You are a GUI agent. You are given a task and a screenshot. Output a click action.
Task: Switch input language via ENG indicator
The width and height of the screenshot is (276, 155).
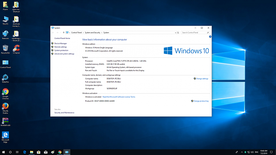[x=256, y=152]
